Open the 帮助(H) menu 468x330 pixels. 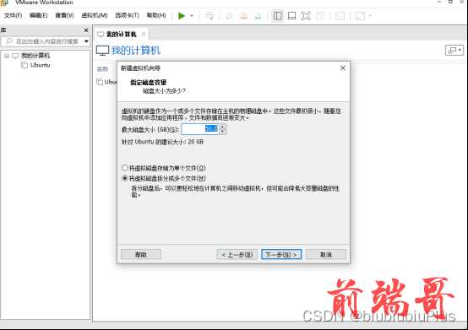(156, 15)
